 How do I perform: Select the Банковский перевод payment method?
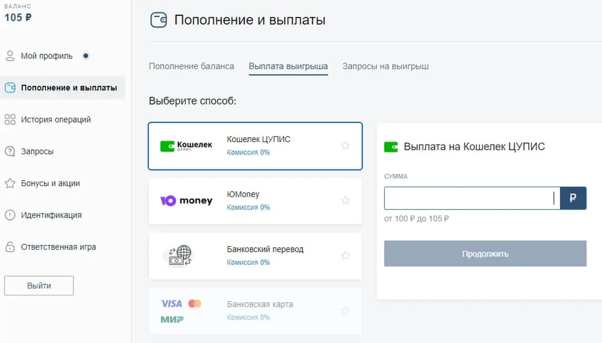[x=255, y=255]
